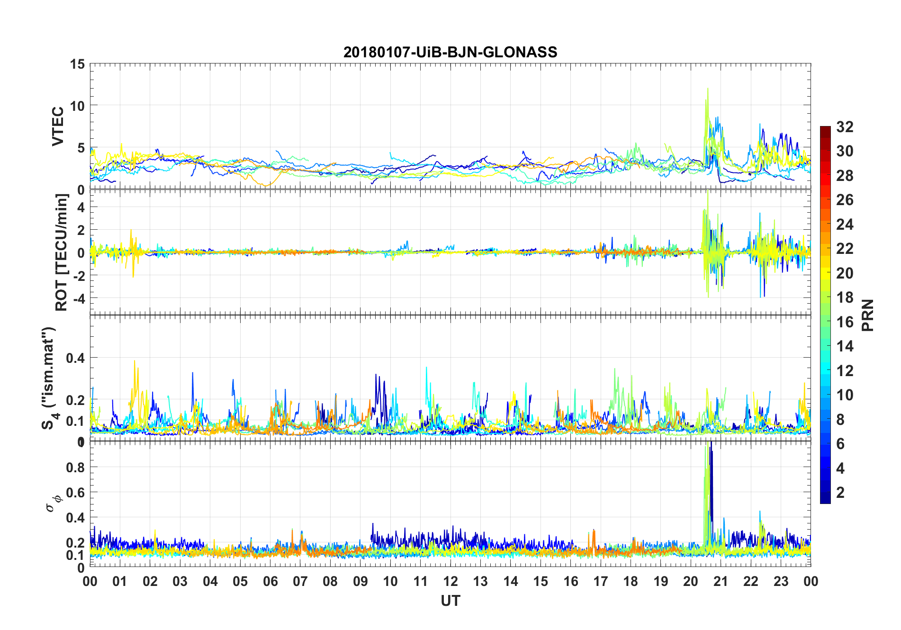The height and width of the screenshot is (630, 901).
Task: Click the 10 tick label on VTEC axis
Action: (x=77, y=106)
